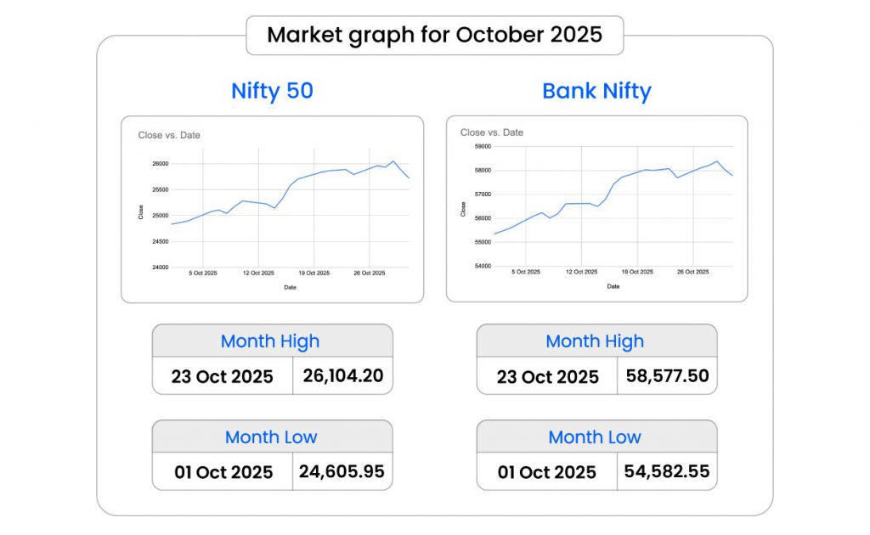Click Nifty 50 Month High header
This screenshot has height=535, width=870.
(x=270, y=341)
